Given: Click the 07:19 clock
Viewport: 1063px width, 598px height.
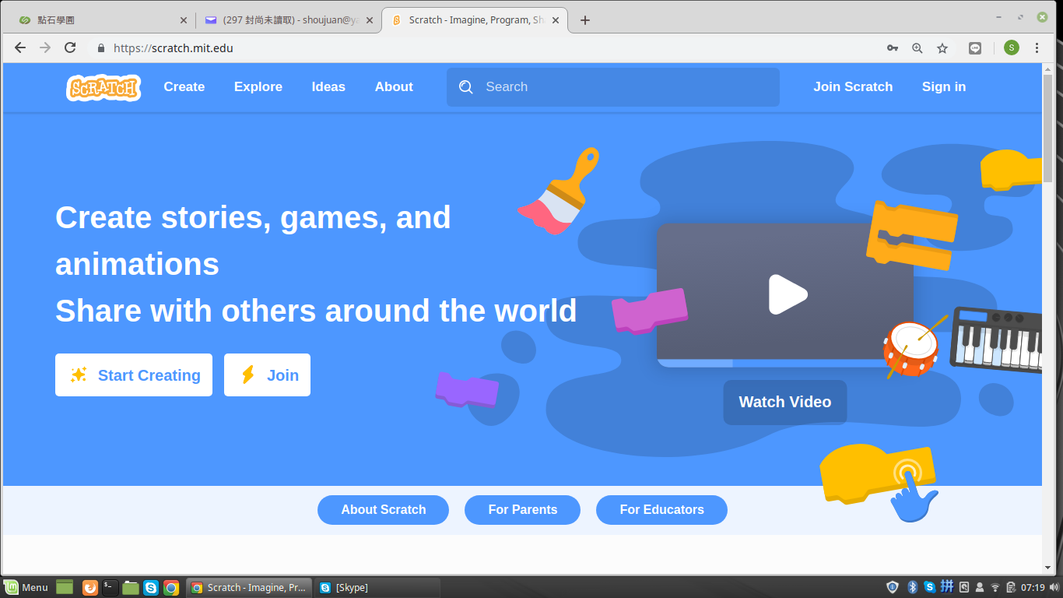Looking at the screenshot, I should click(x=1033, y=588).
